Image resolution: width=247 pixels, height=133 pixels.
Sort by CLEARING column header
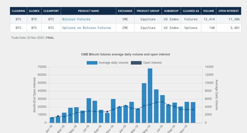tap(19, 11)
